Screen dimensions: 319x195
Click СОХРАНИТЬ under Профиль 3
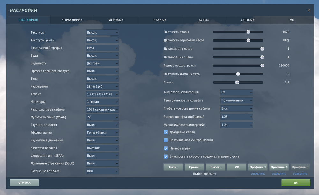tap(300, 174)
